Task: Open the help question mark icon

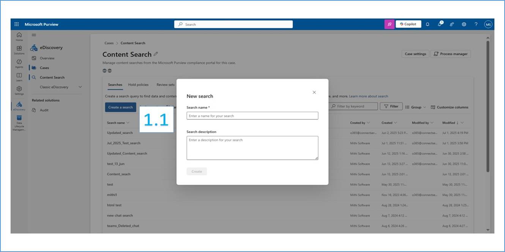Action: pos(476,24)
